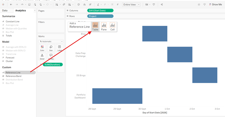This screenshot has height=117, width=225.
Task: Select the Table reference line scope
Action: point(95,27)
